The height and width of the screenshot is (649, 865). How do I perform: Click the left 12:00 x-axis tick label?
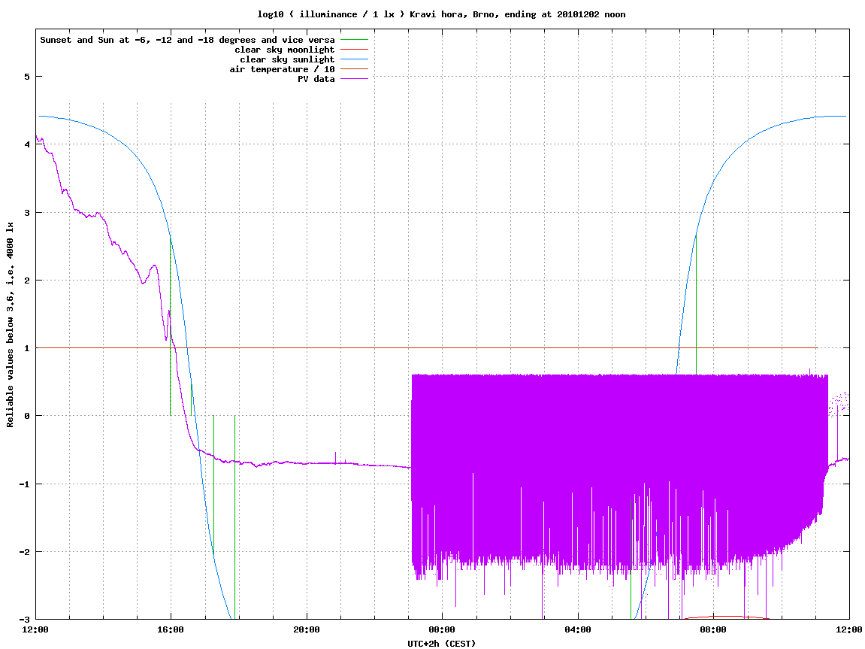pyautogui.click(x=35, y=629)
